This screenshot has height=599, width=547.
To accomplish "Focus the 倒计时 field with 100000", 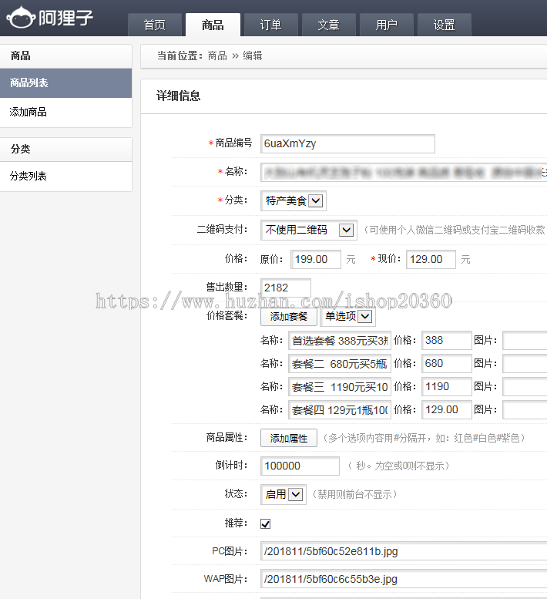I will point(300,466).
